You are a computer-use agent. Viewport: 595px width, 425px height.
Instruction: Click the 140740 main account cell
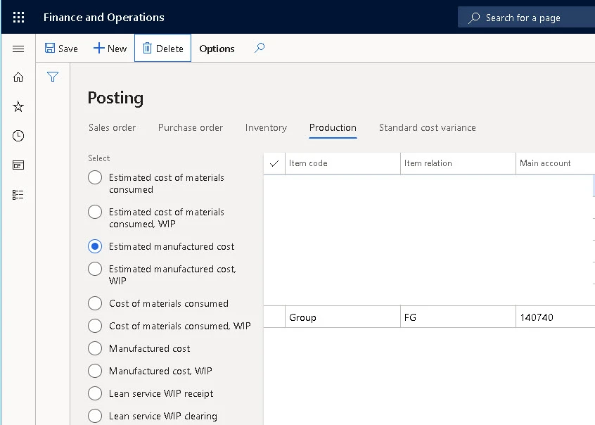pos(556,317)
